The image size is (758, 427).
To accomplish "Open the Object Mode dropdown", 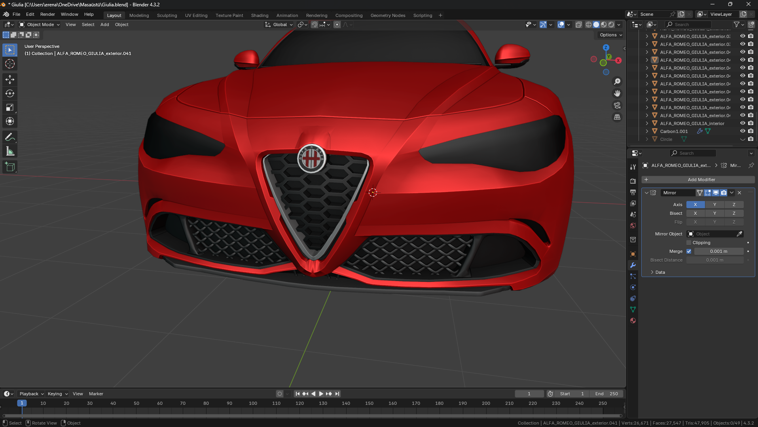I will click(40, 25).
